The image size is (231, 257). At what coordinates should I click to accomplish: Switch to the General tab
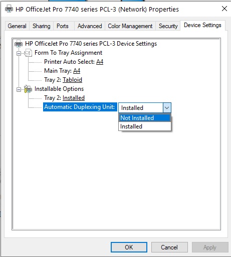coord(17,26)
